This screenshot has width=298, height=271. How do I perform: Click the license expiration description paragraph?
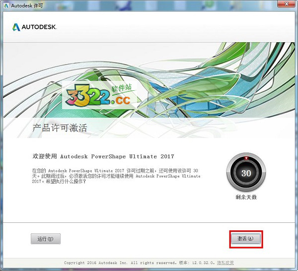point(116,176)
